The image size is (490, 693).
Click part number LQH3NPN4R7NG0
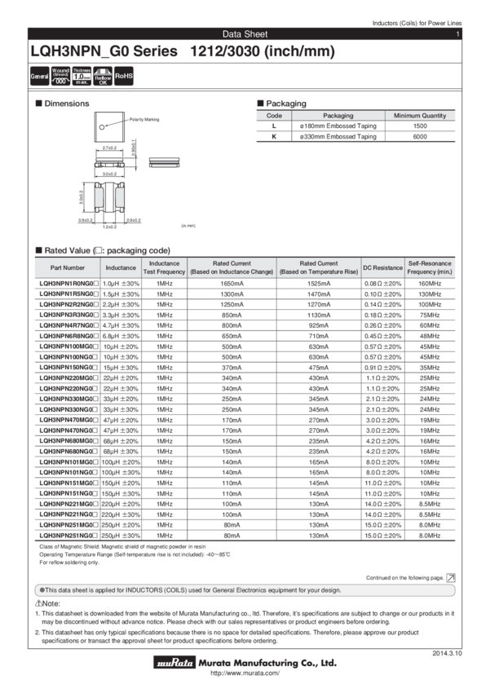click(x=68, y=325)
